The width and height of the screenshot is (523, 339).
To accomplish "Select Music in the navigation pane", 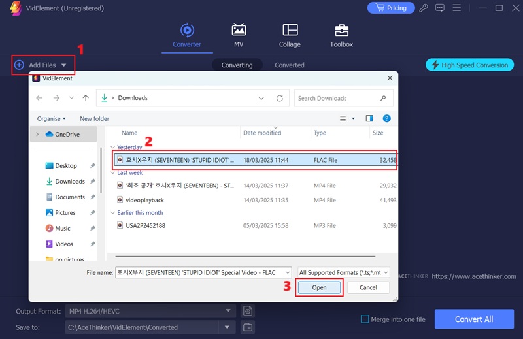I will pyautogui.click(x=63, y=229).
